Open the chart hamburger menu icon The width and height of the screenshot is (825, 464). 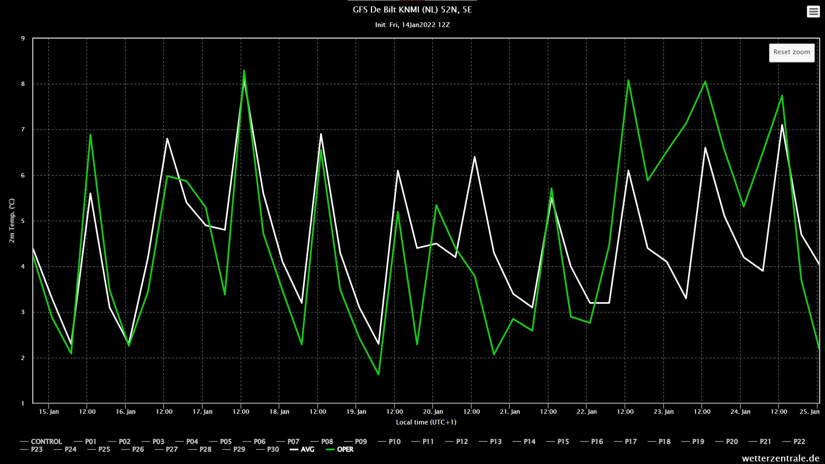813,12
